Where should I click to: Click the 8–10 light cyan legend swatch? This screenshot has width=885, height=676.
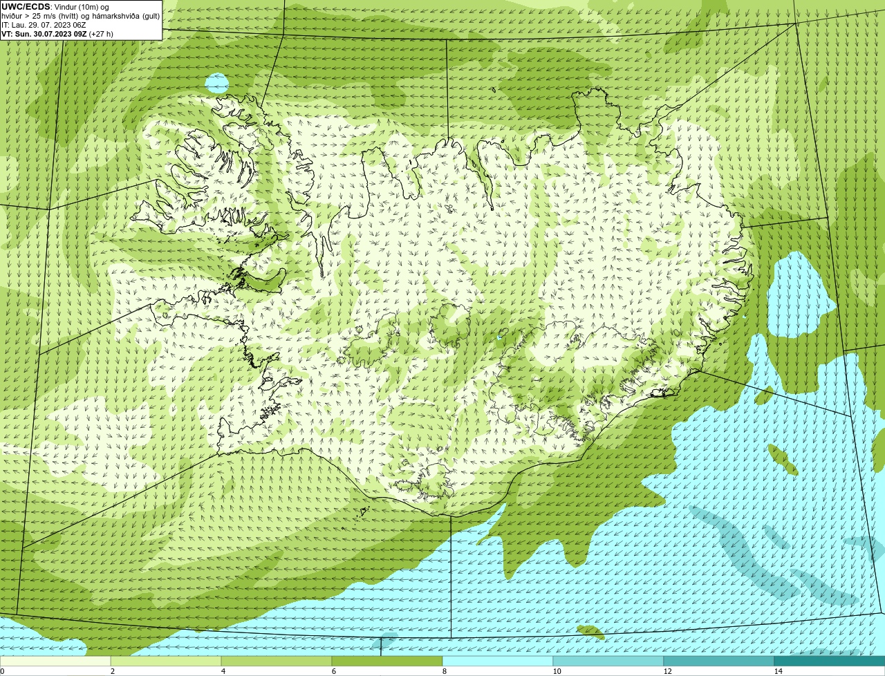click(498, 661)
